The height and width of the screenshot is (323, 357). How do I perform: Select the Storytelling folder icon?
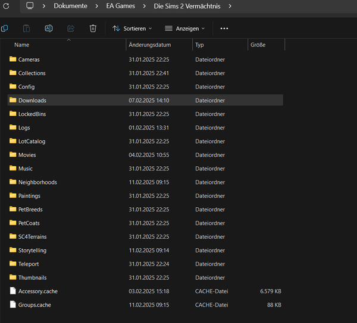(x=12, y=250)
